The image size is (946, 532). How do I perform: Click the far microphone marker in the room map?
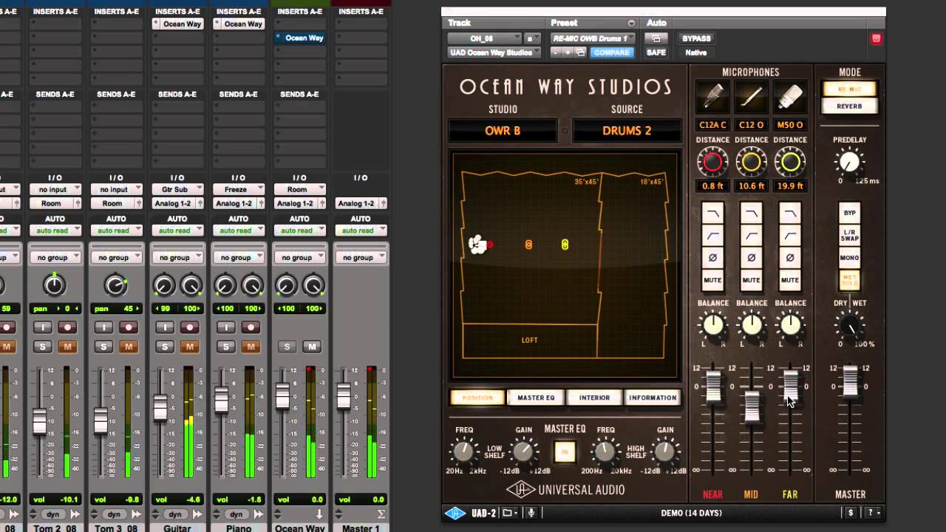[565, 244]
